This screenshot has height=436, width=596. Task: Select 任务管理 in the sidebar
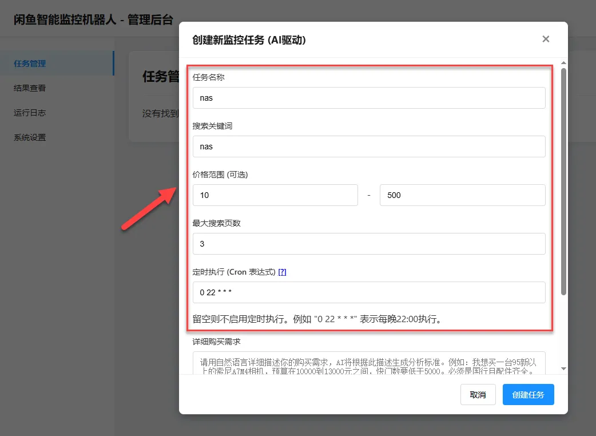(30, 64)
